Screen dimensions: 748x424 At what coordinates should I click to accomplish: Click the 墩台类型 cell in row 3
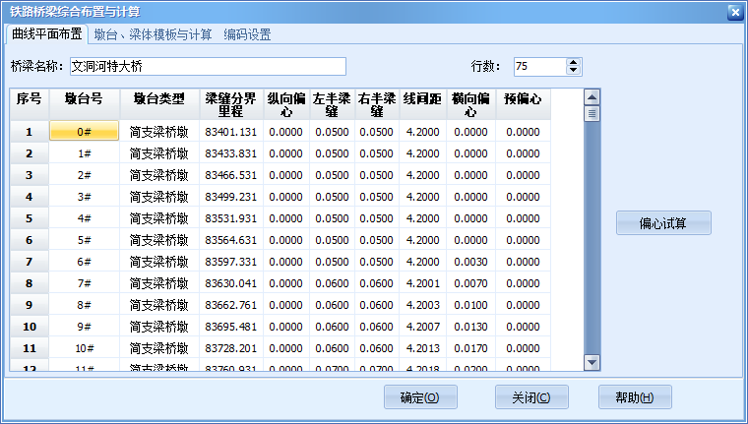click(159, 175)
